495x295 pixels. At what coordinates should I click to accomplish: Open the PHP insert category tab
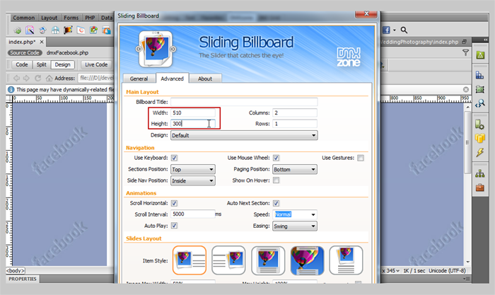coord(90,18)
